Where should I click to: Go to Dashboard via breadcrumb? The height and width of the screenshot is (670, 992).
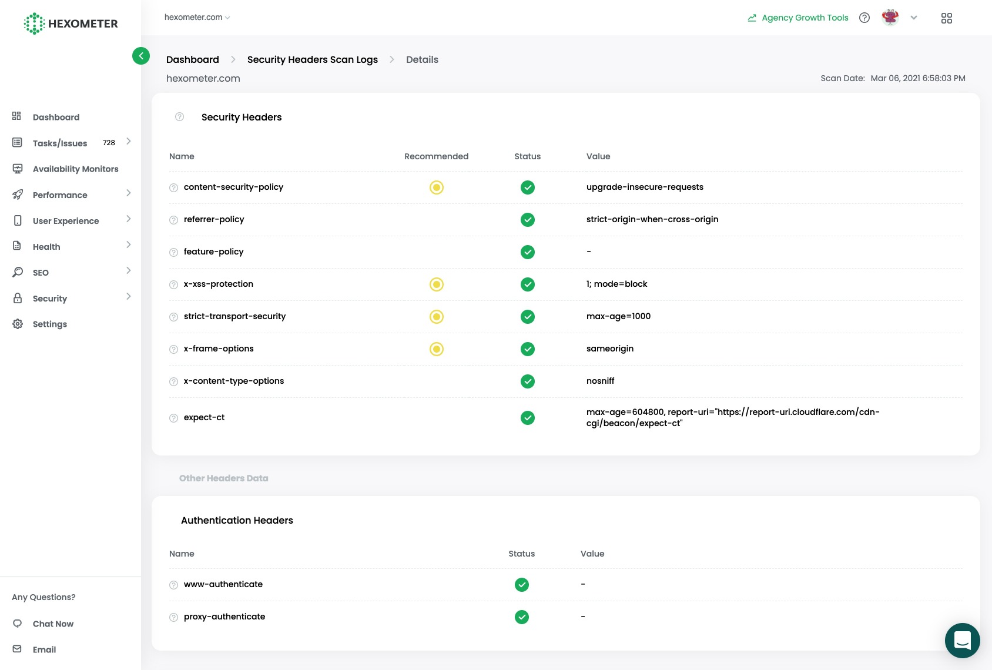point(193,59)
